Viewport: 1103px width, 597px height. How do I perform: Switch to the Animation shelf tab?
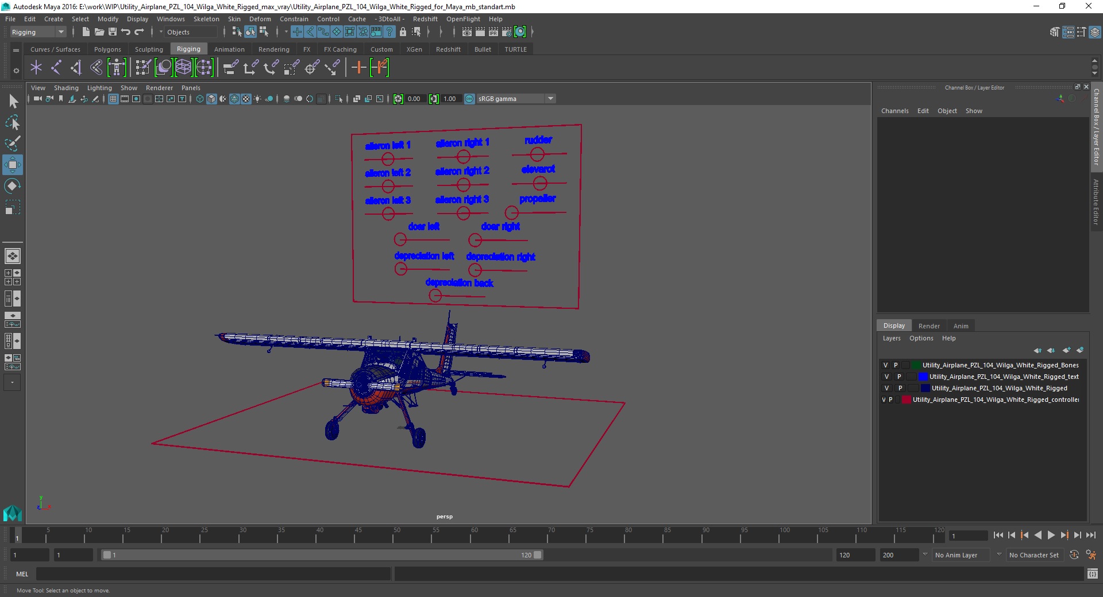click(229, 49)
